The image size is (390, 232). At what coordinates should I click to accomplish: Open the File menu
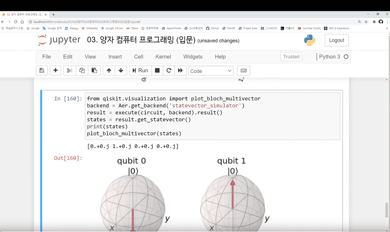pos(46,57)
